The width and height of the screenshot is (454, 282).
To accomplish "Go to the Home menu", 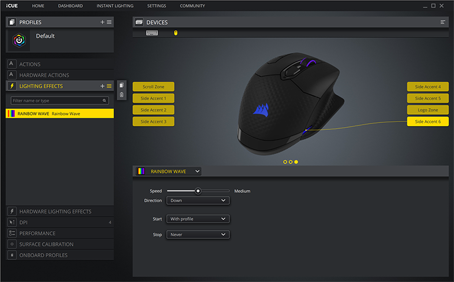I will (x=38, y=6).
